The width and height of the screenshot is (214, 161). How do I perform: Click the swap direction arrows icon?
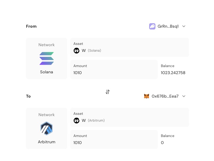[x=108, y=92]
